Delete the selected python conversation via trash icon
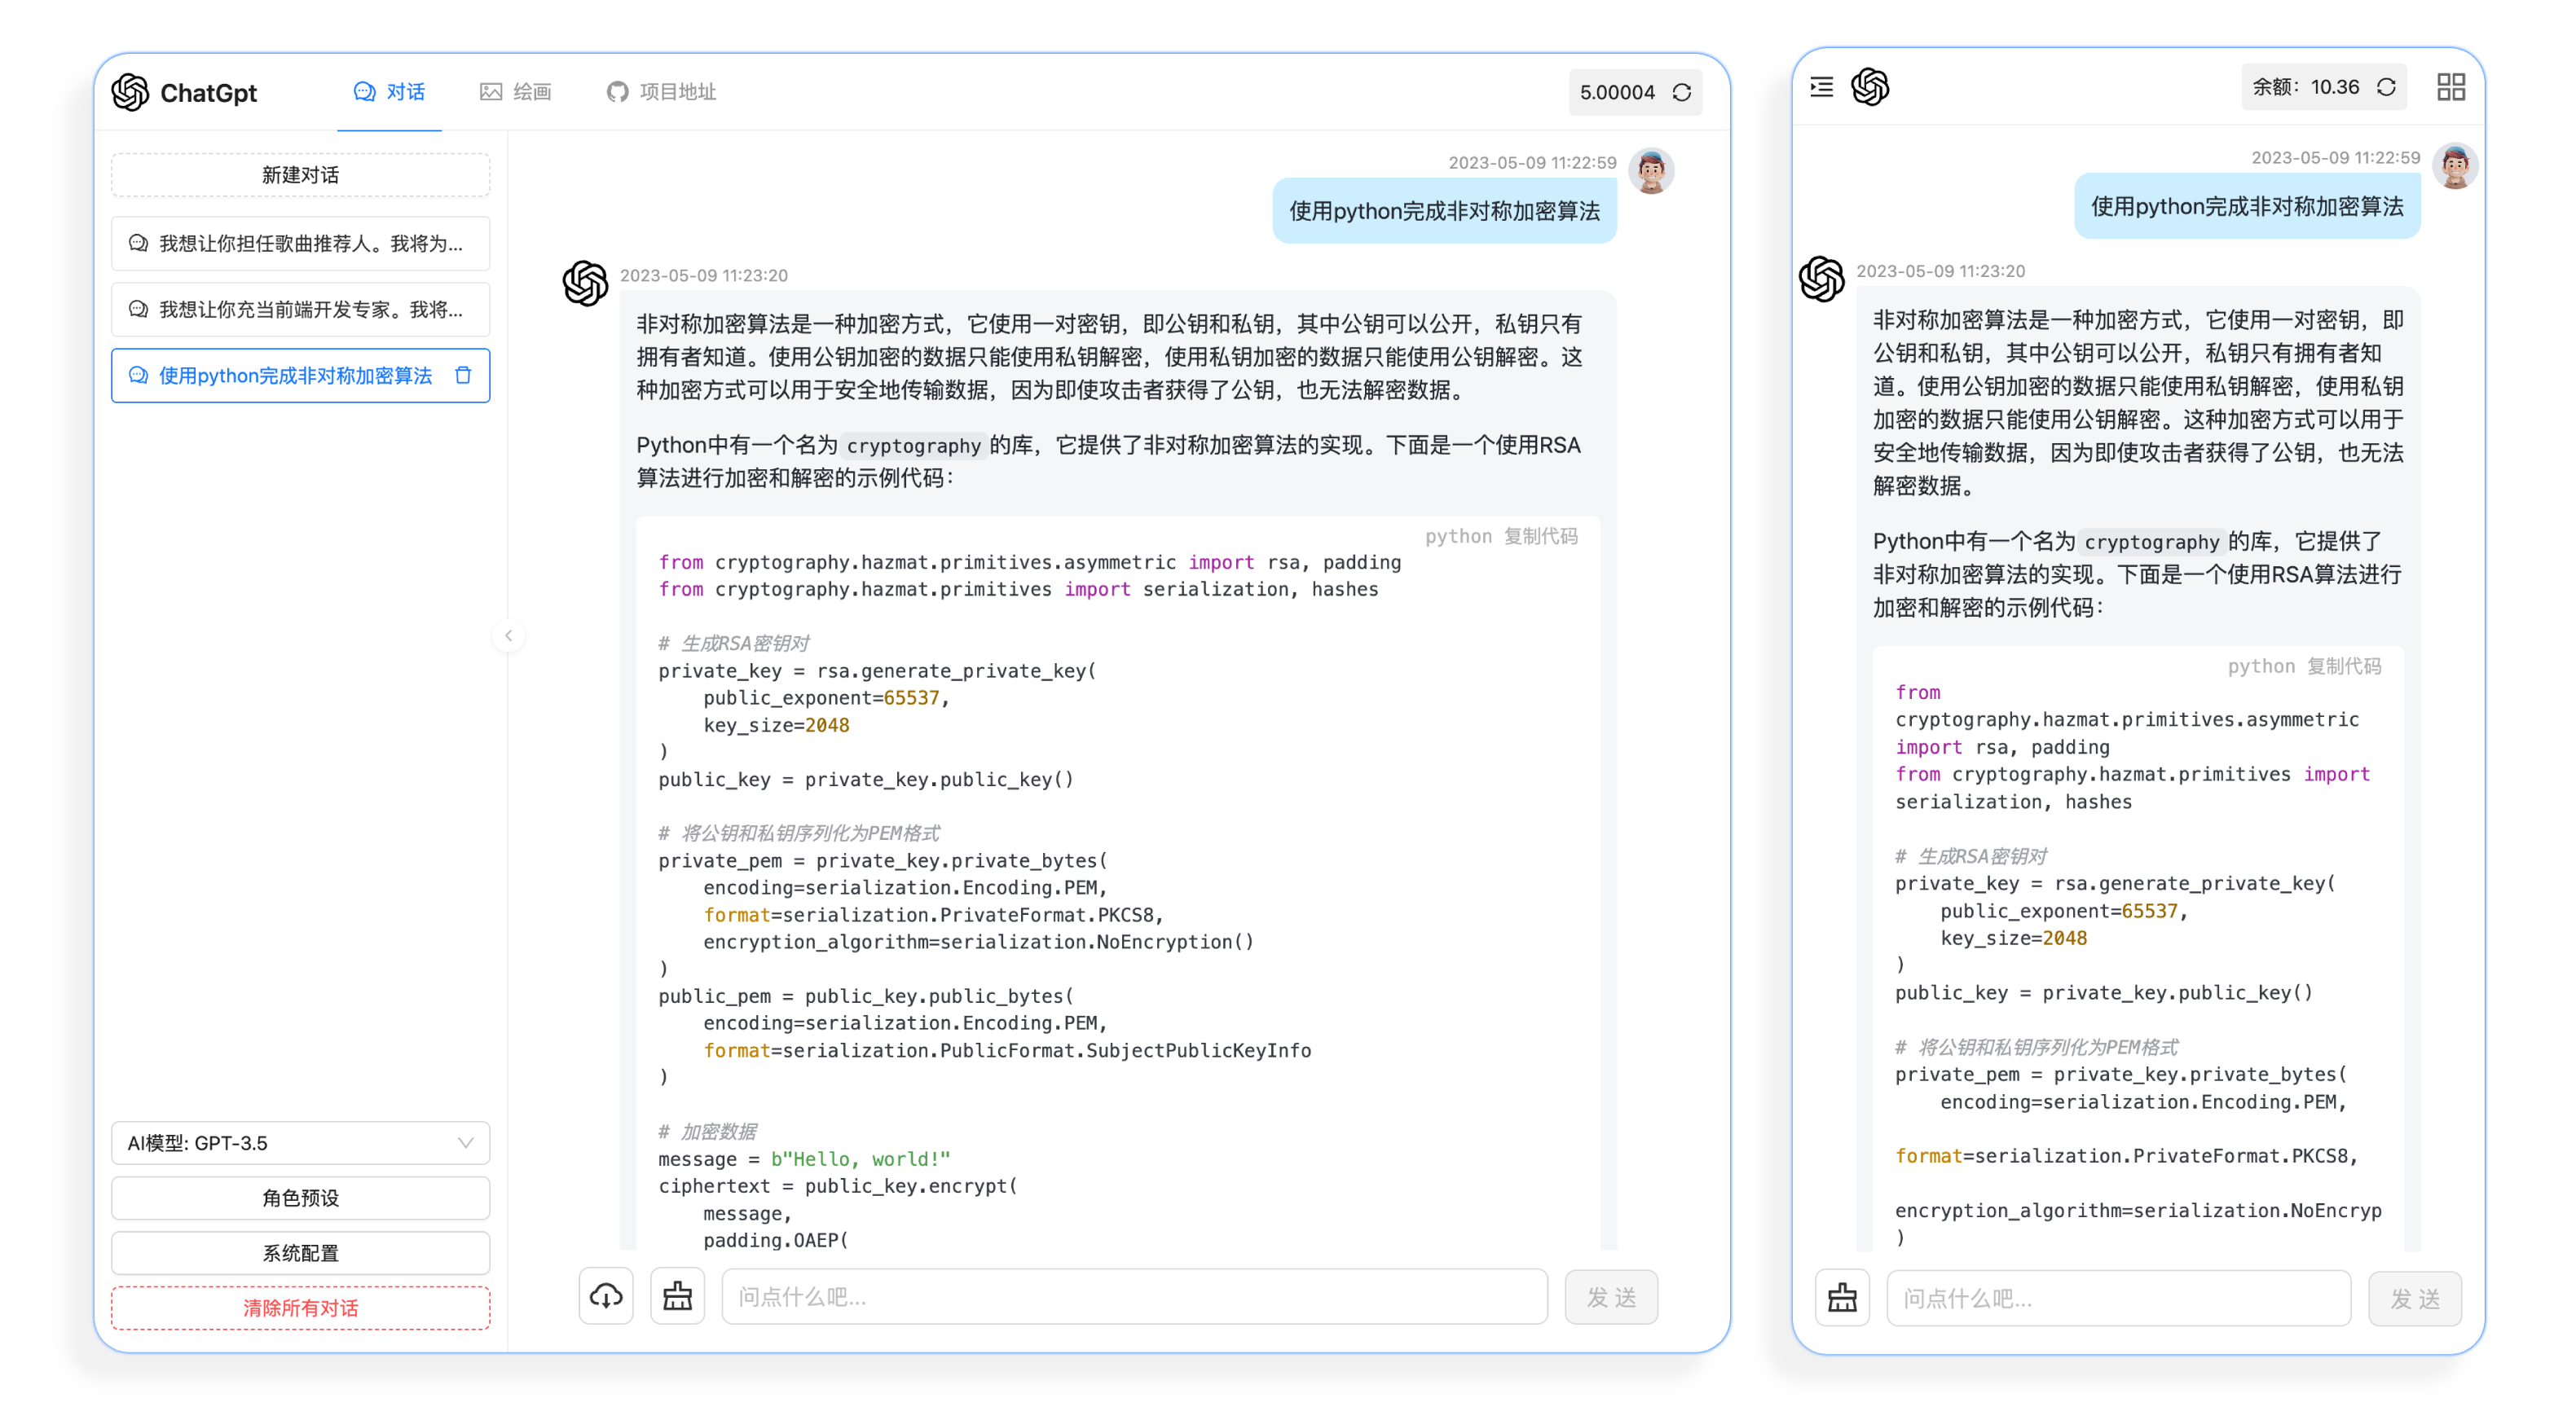The height and width of the screenshot is (1420, 2576). 463,375
